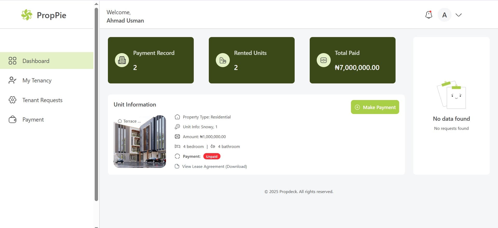Click the 4 bedroom text
The height and width of the screenshot is (228, 498).
point(193,146)
